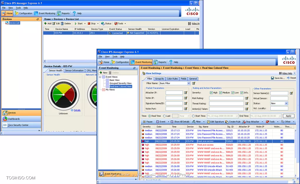Image resolution: width=300 pixels, height=184 pixels.
Task: Open Event Monitoring in the back Device List window toolbar
Action: coord(45,13)
